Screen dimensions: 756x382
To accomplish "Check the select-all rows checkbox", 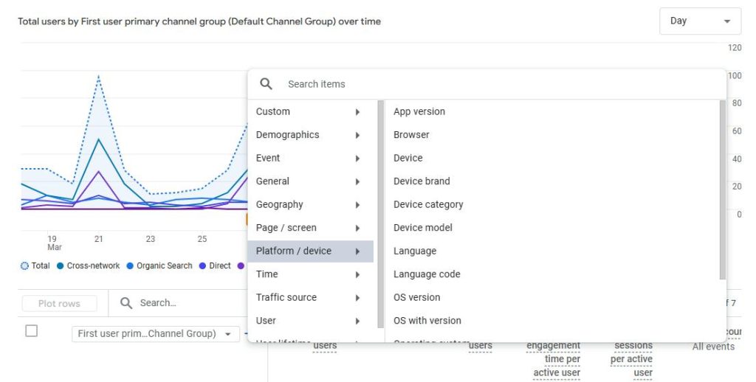I will [31, 331].
